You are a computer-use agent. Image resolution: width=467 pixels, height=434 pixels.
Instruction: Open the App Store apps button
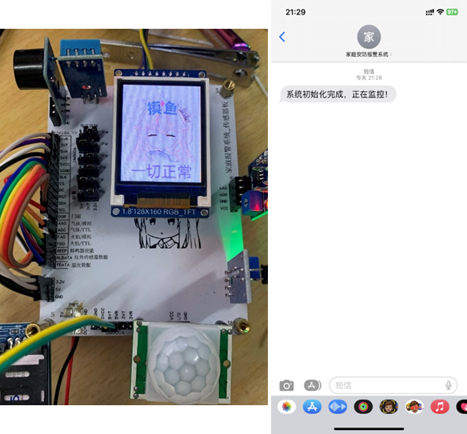pyautogui.click(x=313, y=385)
